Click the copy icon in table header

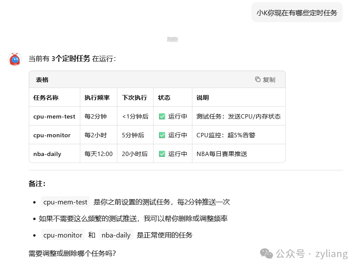click(x=257, y=79)
